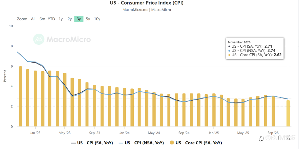The height and width of the screenshot is (149, 299).
Task: Click the Jan '23 x-axis label
Action: (x=35, y=131)
